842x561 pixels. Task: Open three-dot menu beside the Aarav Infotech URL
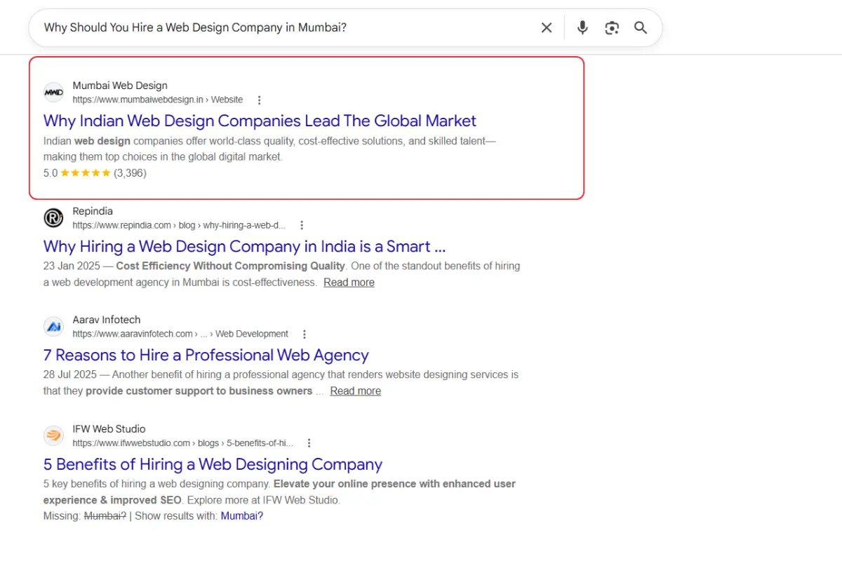[305, 334]
